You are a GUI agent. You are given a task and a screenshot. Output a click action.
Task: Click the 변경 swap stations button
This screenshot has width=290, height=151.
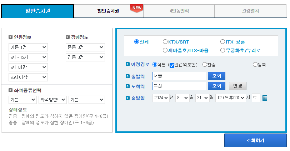coord(237,86)
